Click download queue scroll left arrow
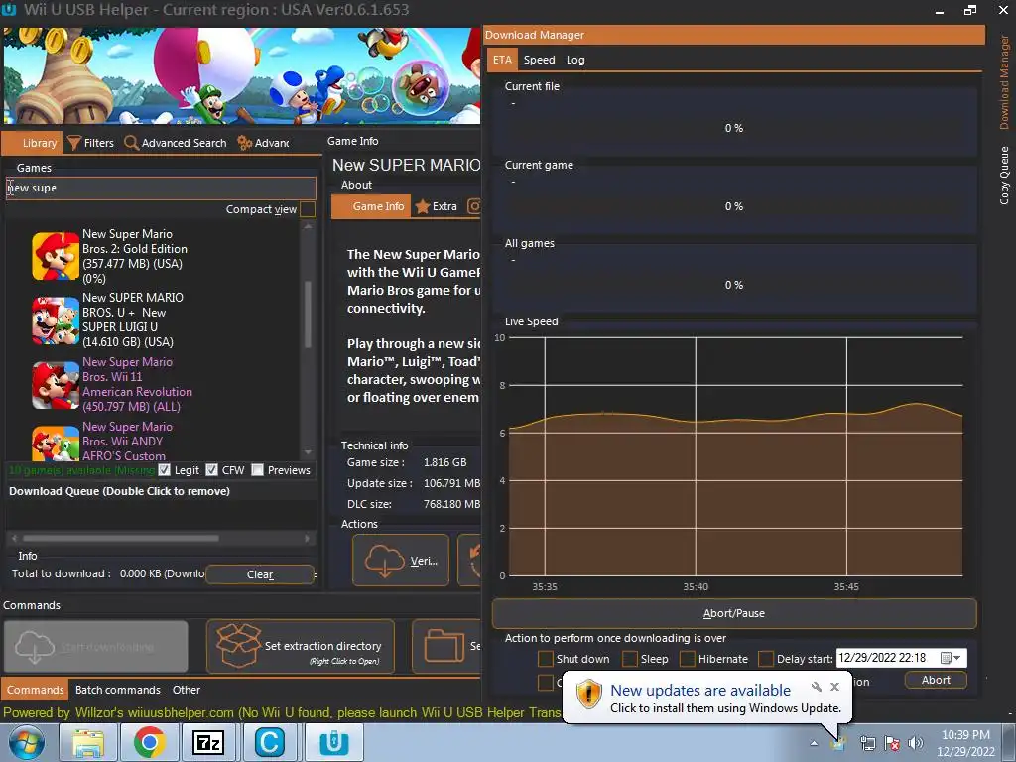Viewport: 1016px width, 762px height. (x=14, y=538)
